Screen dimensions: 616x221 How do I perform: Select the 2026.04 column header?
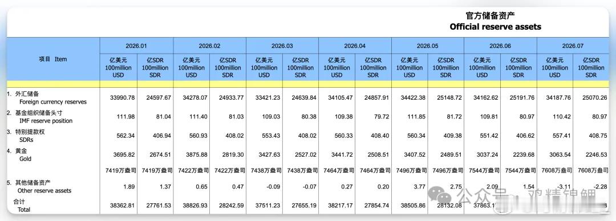[x=355, y=46]
